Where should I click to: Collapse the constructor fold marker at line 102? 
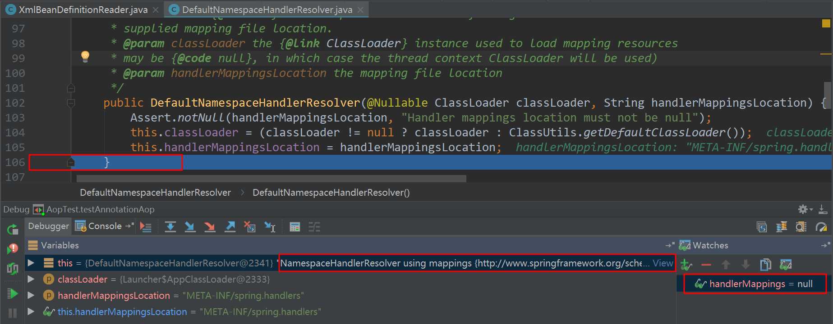71,103
